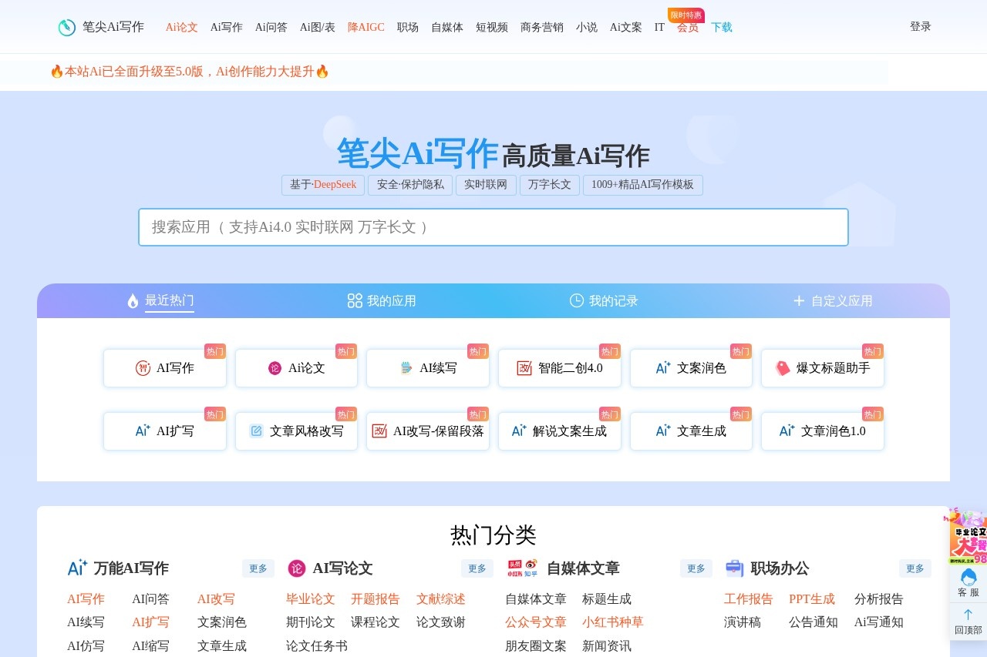This screenshot has height=657, width=987.
Task: Launch AI续写 via its icon
Action: (406, 368)
